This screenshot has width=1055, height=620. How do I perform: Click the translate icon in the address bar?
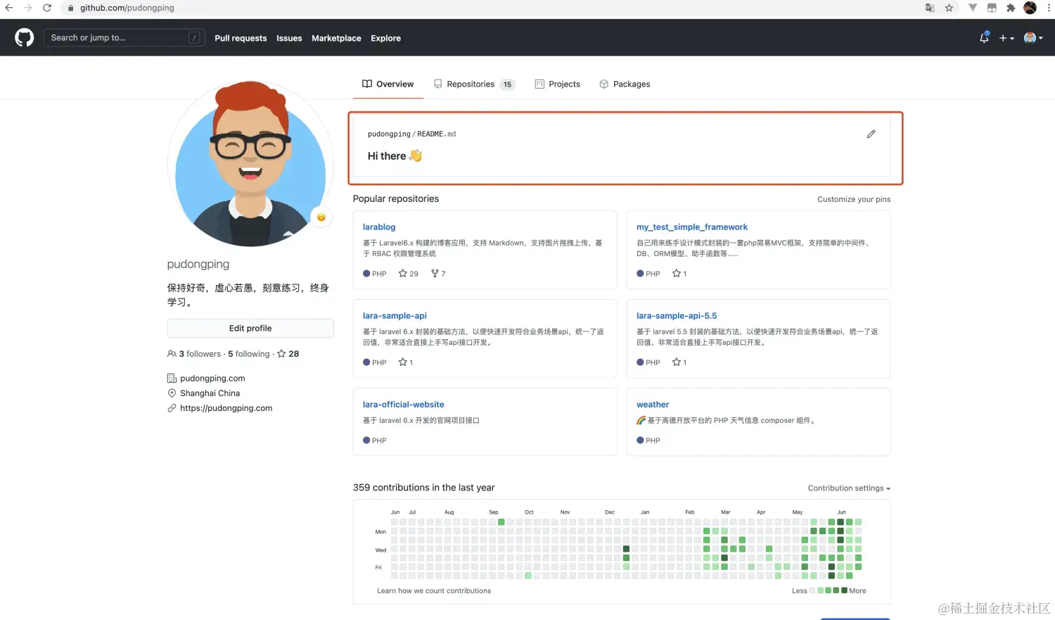coord(929,8)
